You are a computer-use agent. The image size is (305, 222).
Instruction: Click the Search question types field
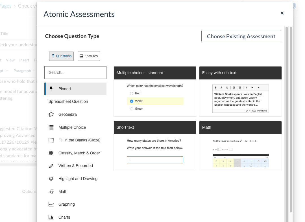pos(75,73)
